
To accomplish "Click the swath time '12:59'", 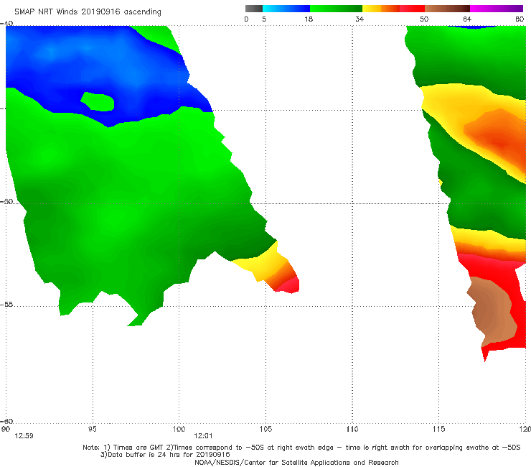I will click(x=24, y=436).
